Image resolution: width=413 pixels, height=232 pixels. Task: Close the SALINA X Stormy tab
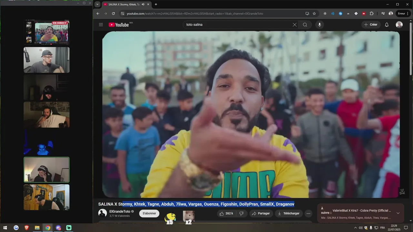click(148, 4)
